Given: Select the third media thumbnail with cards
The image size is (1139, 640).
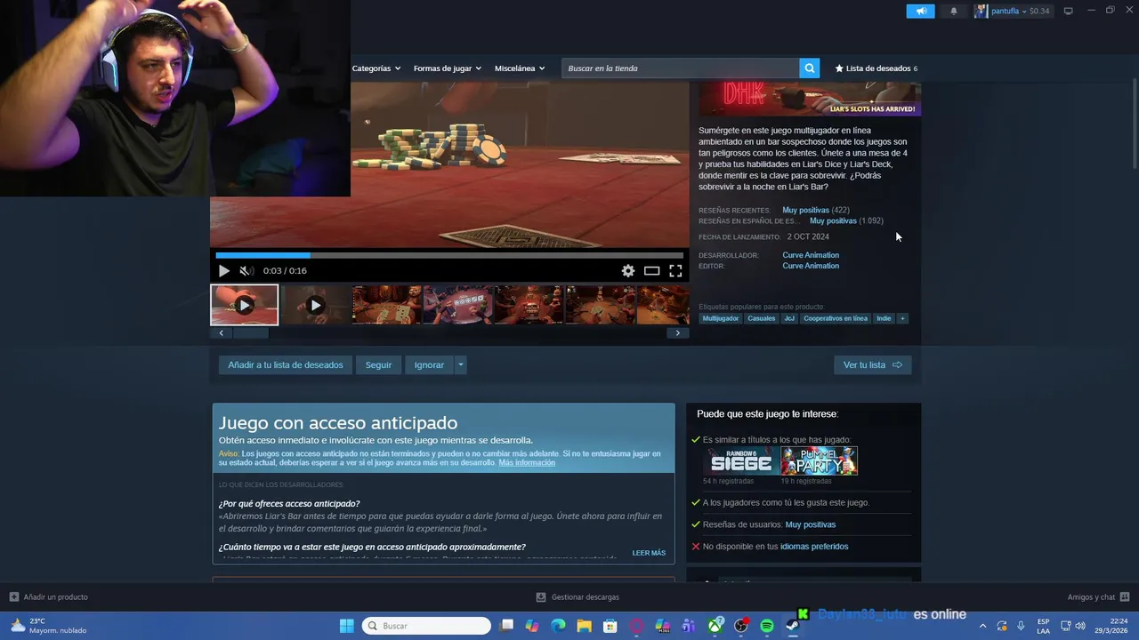Looking at the screenshot, I should coord(386,305).
